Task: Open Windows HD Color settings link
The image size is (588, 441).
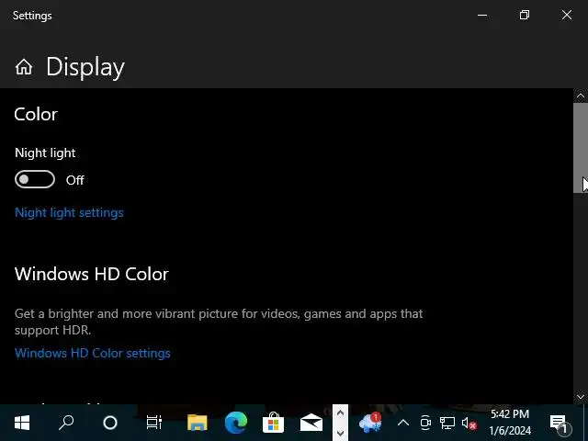Action: [x=92, y=353]
